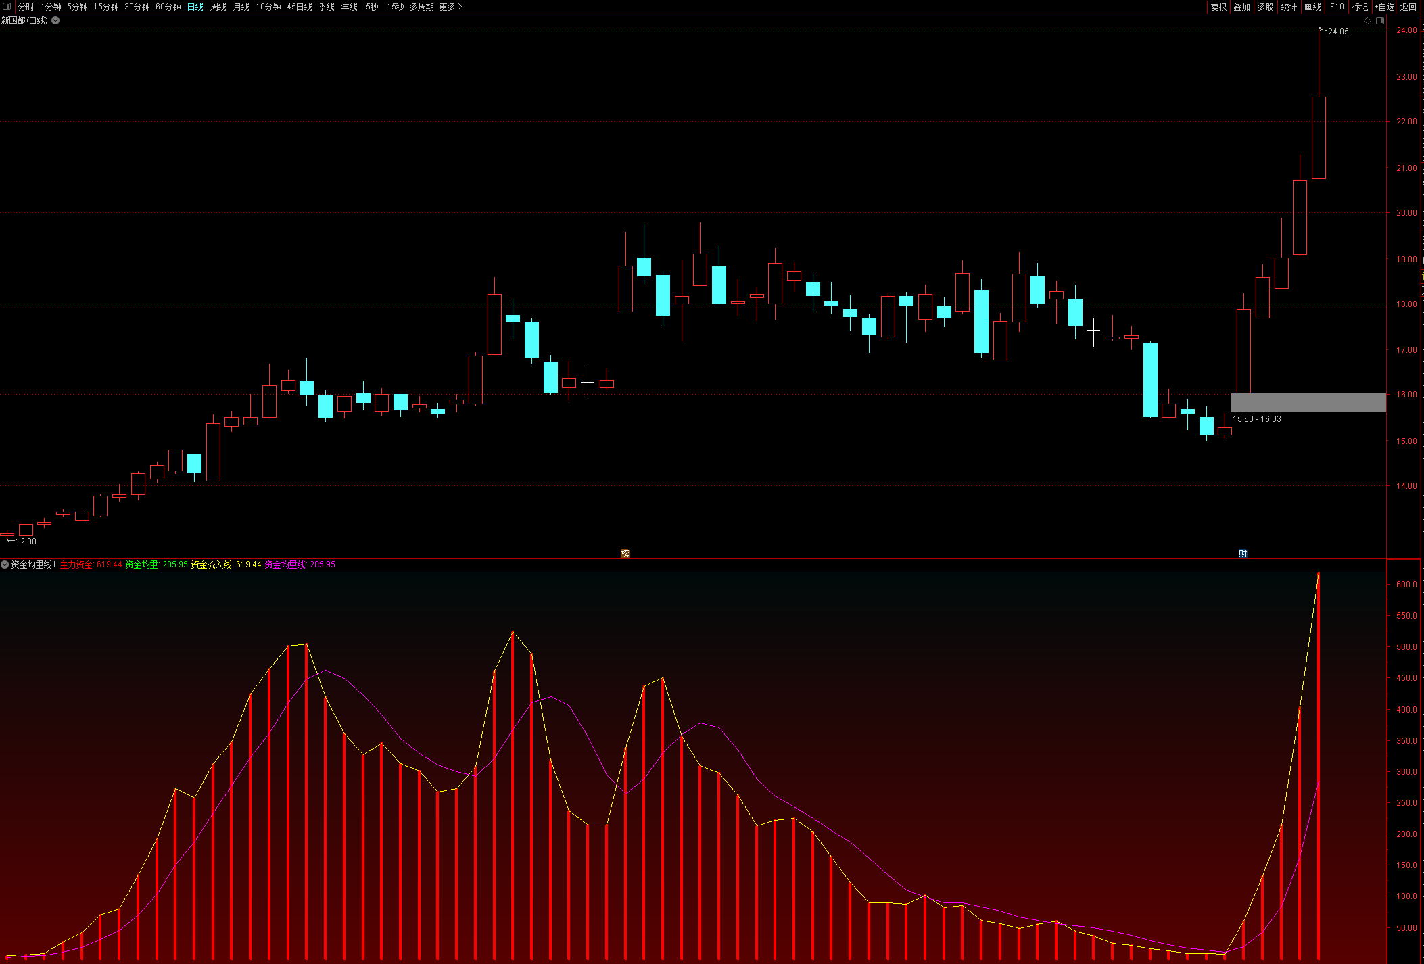Click the 叠加 overlay button
This screenshot has height=964, width=1424.
(1241, 7)
